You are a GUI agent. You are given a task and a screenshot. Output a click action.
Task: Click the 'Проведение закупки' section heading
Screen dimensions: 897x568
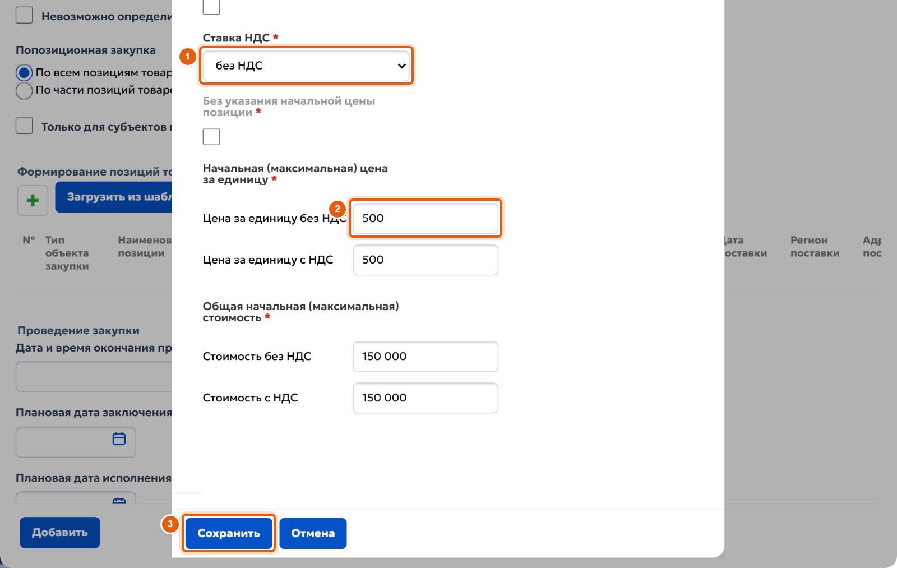tap(78, 330)
